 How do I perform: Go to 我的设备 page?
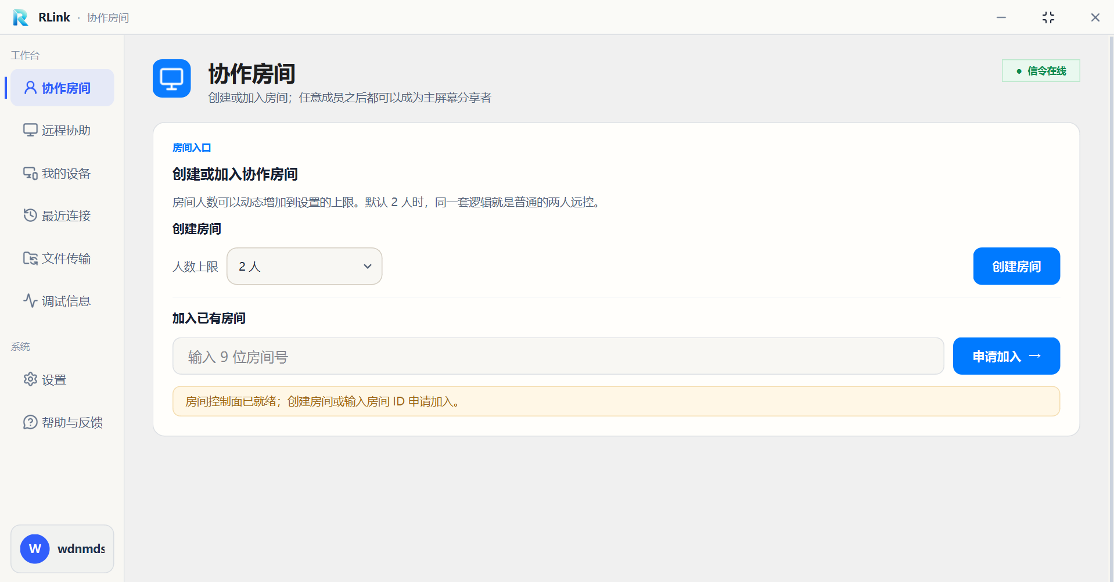[62, 173]
